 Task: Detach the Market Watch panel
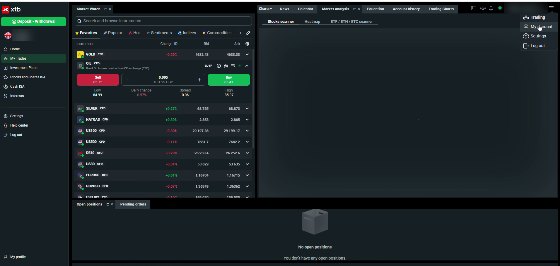coord(106,9)
